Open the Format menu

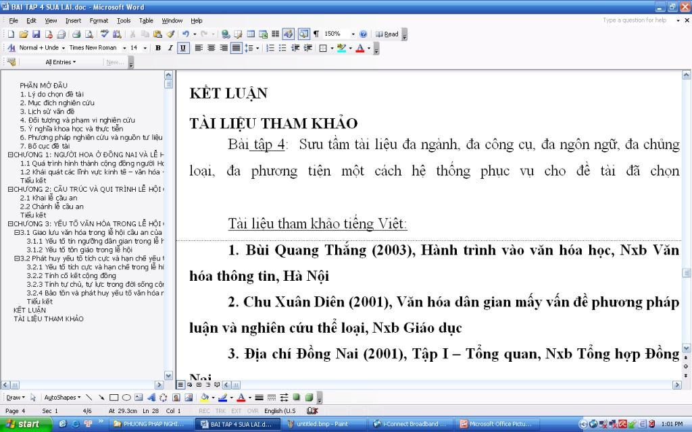click(101, 20)
